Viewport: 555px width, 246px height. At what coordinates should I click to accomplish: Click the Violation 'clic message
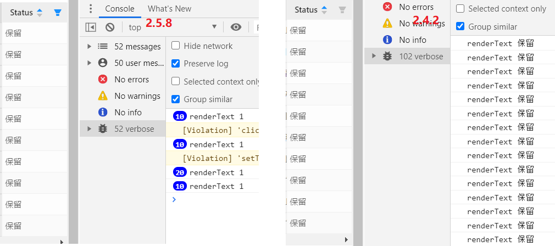coord(212,131)
